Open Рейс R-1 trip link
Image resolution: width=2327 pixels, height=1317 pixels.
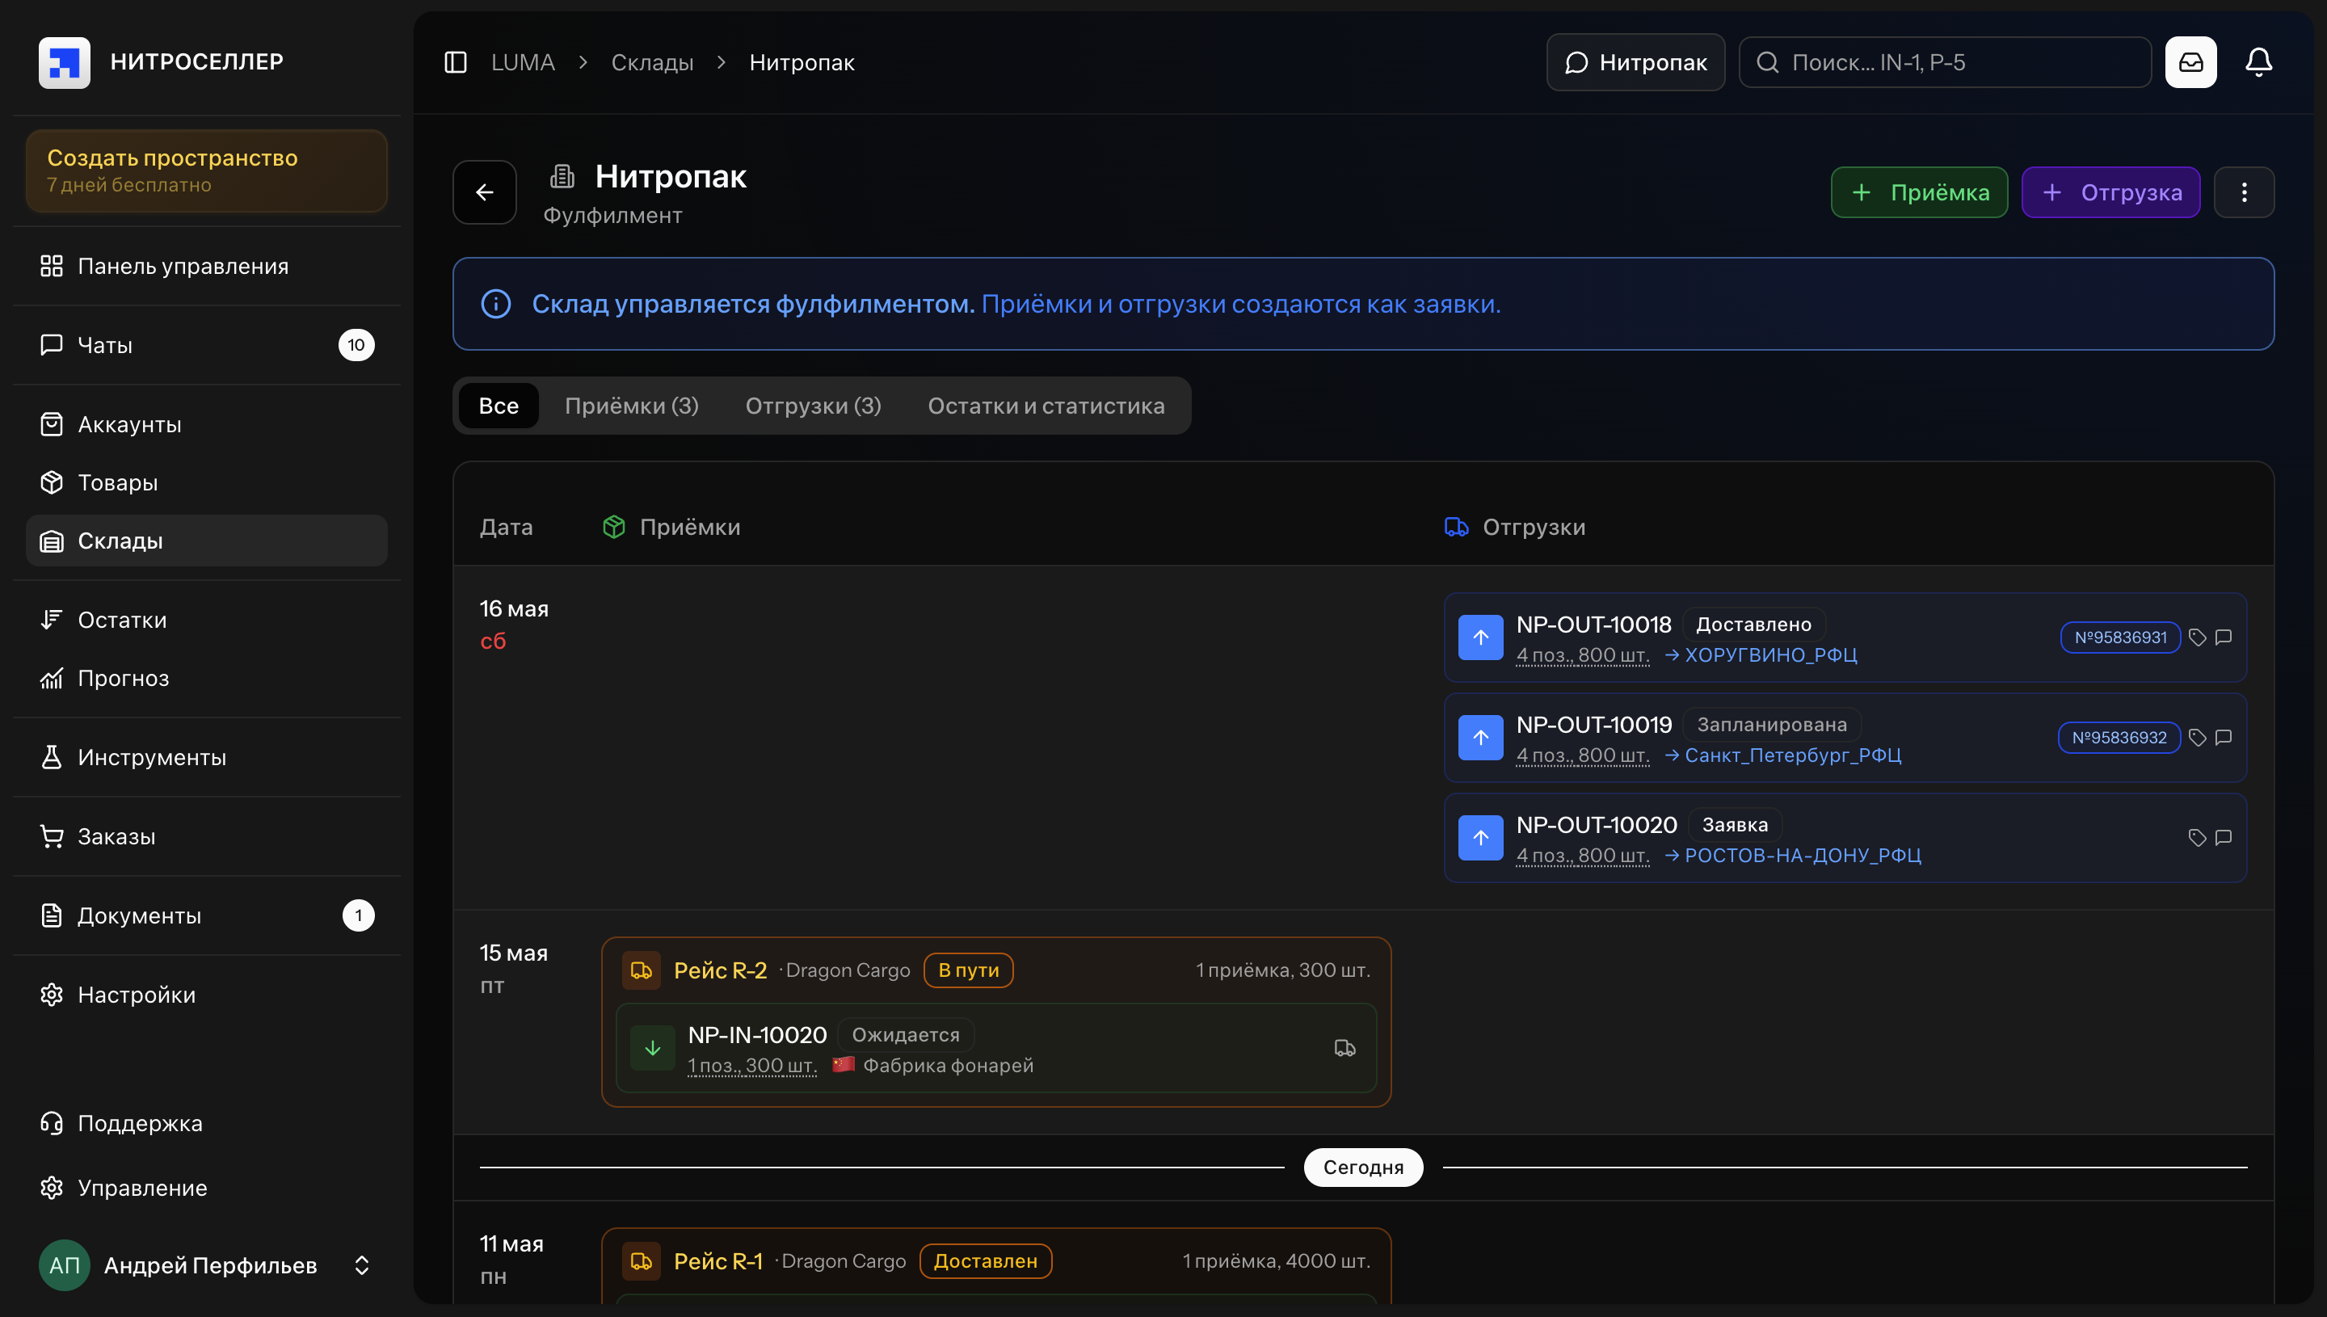point(718,1262)
